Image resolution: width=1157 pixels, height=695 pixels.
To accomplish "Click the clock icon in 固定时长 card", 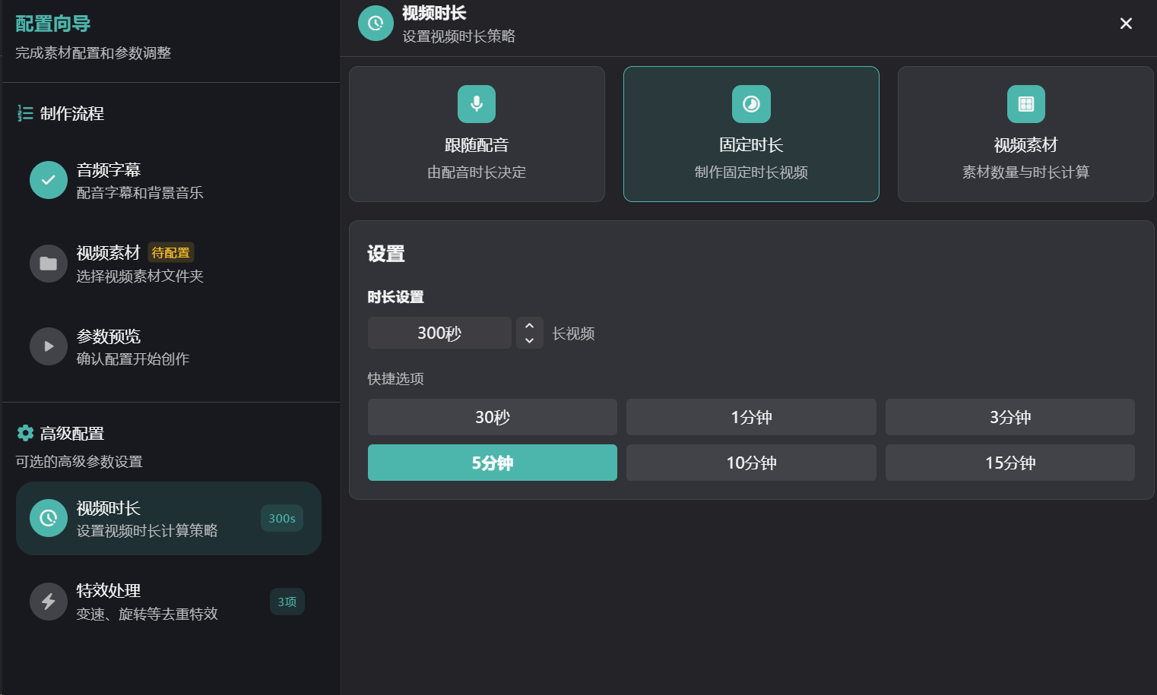I will pyautogui.click(x=751, y=104).
